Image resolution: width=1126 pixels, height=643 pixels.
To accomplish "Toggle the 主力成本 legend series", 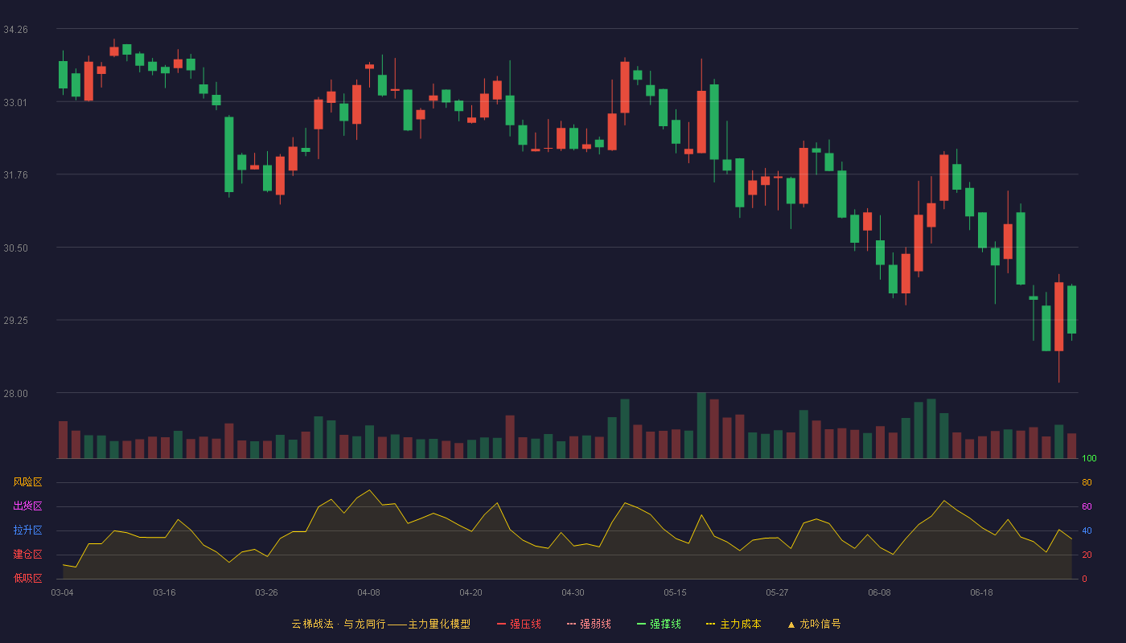I will point(734,624).
